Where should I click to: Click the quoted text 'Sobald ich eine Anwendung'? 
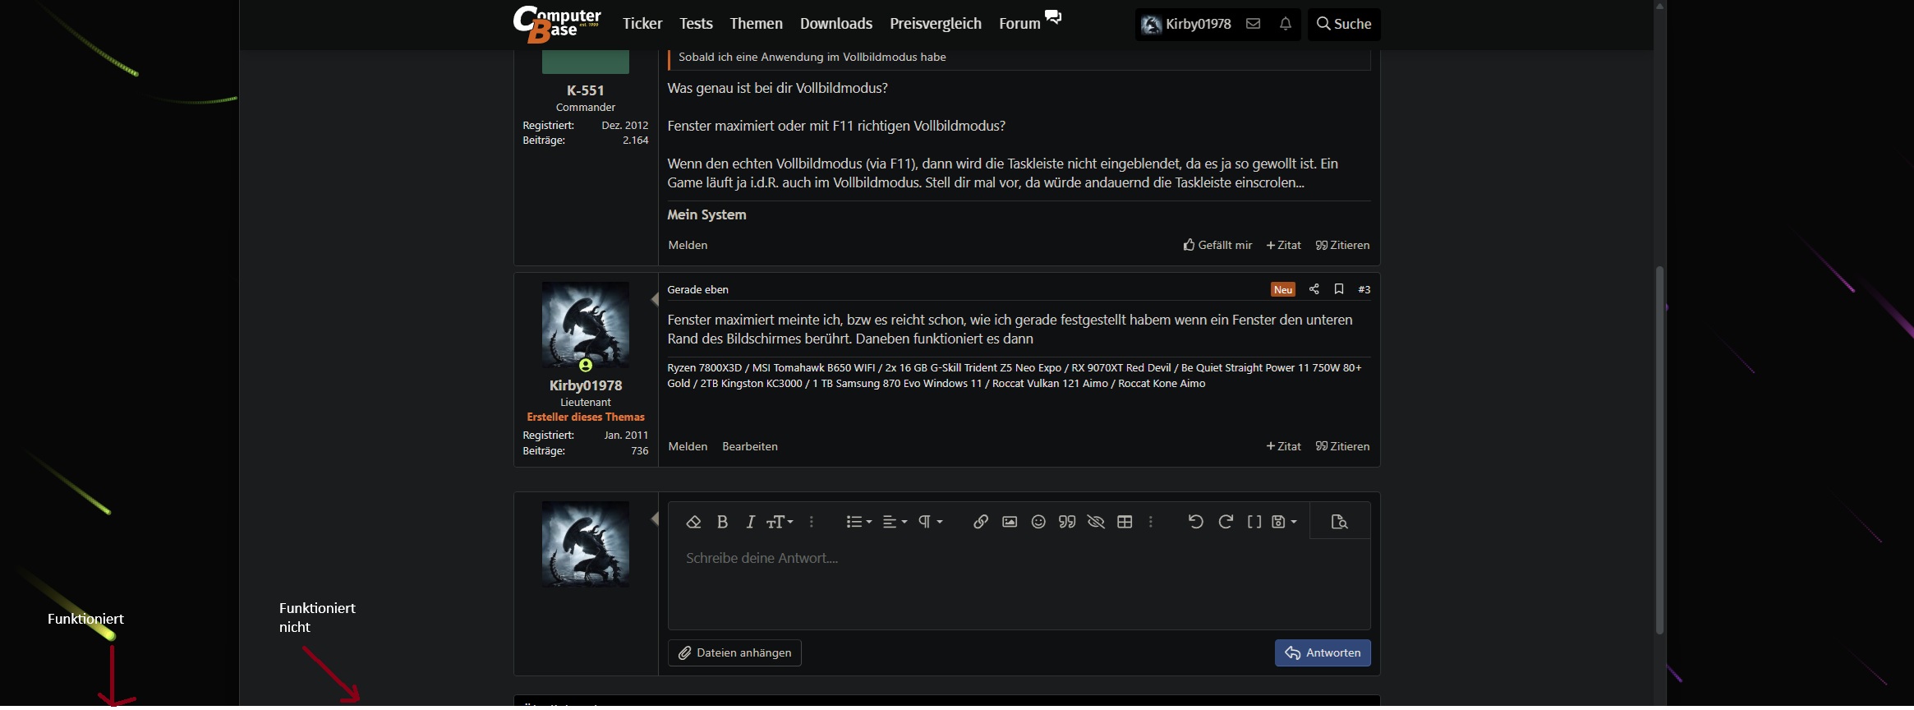(x=812, y=57)
